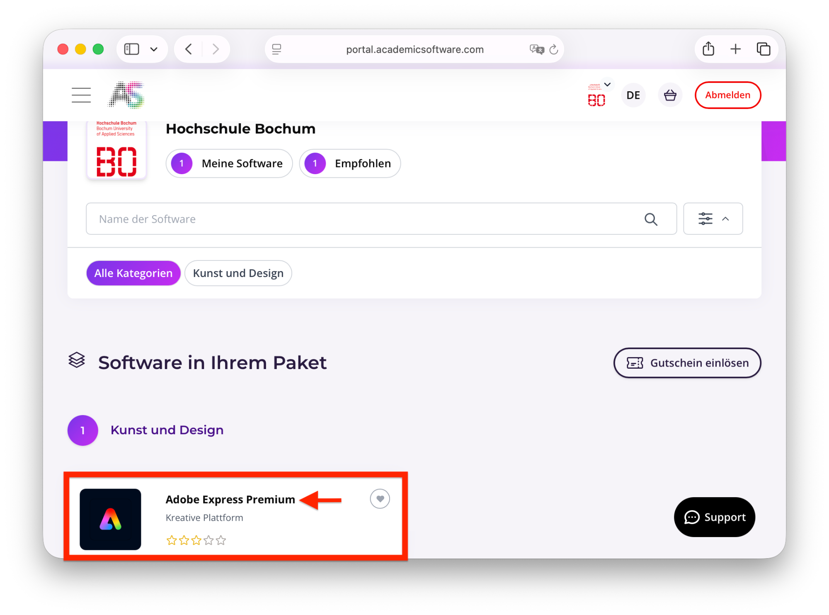This screenshot has height=615, width=829.
Task: Open a new Safari tab
Action: click(x=735, y=49)
